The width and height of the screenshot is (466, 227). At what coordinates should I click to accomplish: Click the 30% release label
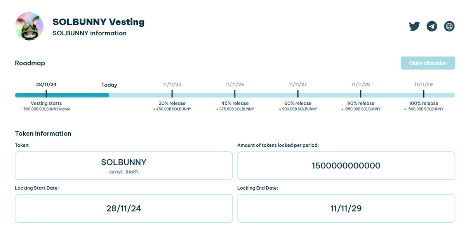(x=172, y=103)
